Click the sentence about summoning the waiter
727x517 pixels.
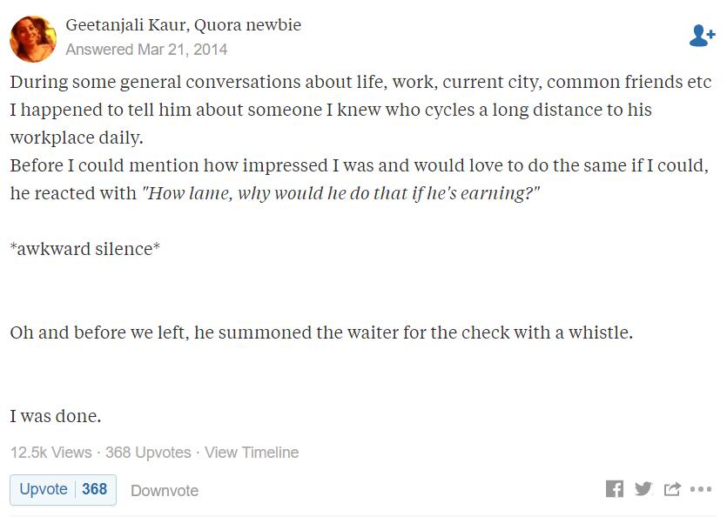click(322, 332)
